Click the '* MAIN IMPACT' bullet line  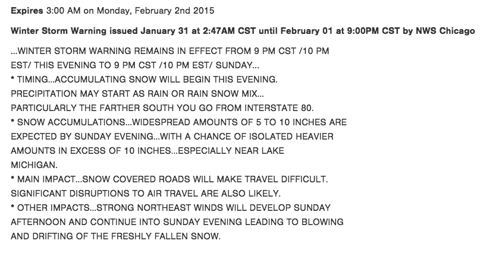pos(170,179)
